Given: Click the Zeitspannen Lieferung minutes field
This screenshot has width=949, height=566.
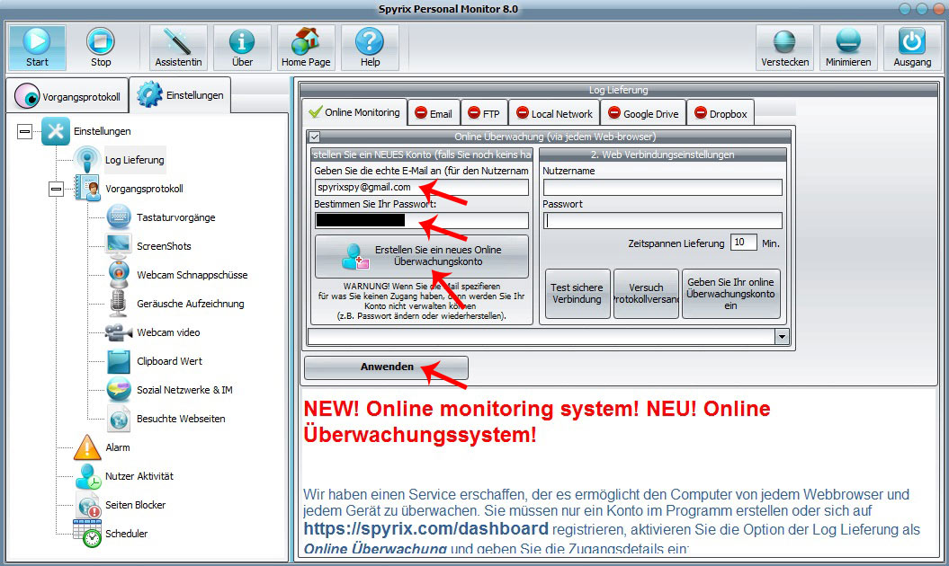Looking at the screenshot, I should point(743,243).
